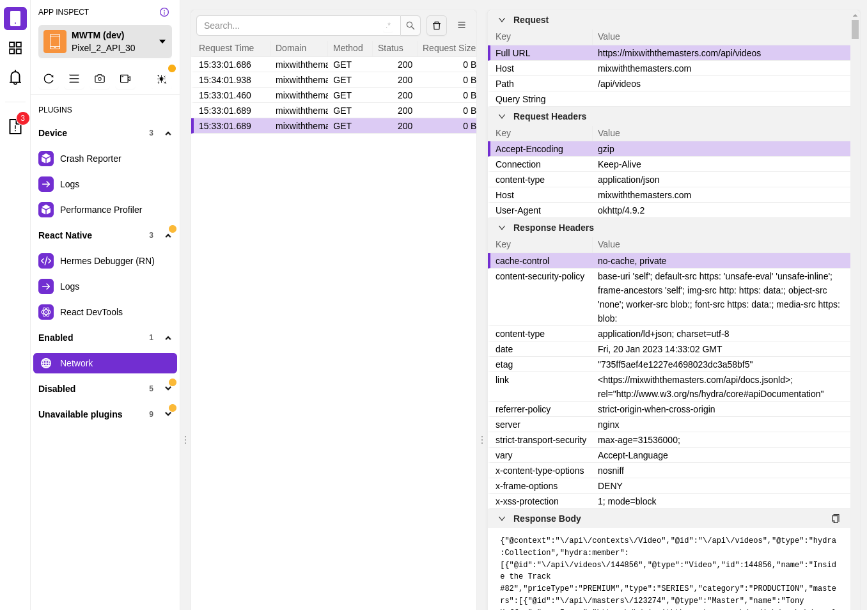Start screen recording with the video icon
867x610 pixels.
[x=125, y=79]
